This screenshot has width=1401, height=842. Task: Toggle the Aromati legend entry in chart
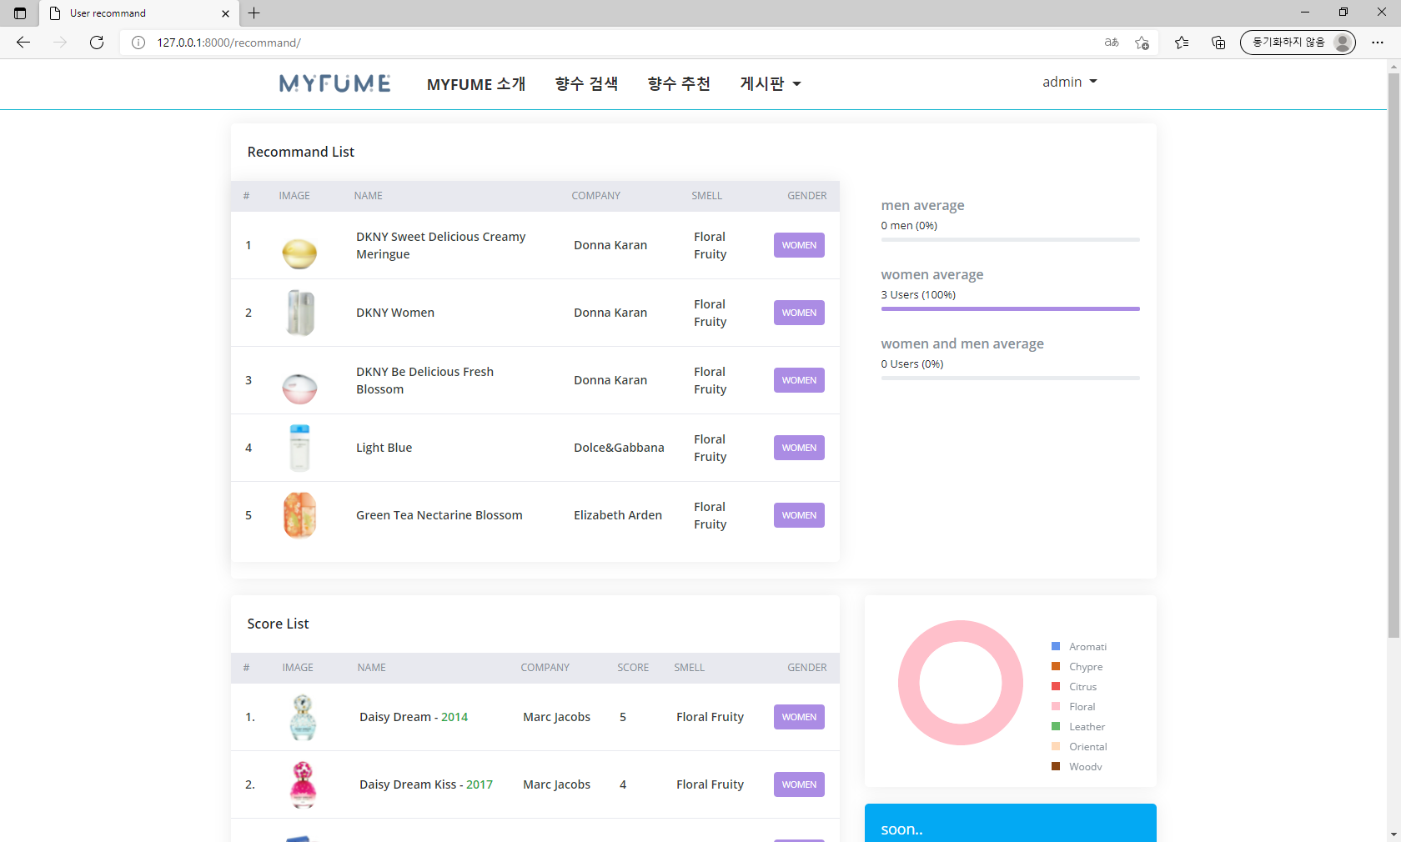coord(1087,647)
